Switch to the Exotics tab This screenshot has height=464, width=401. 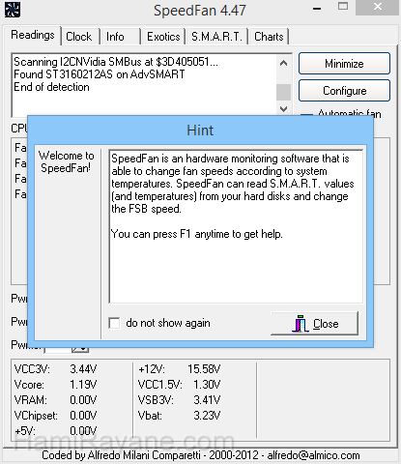pyautogui.click(x=163, y=37)
